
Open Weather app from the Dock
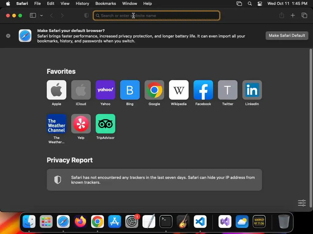tap(242, 222)
